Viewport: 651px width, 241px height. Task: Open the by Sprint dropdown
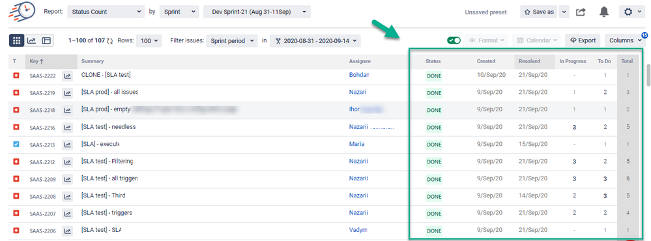179,12
